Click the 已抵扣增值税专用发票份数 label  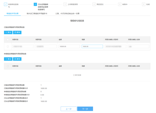click(x=14, y=85)
